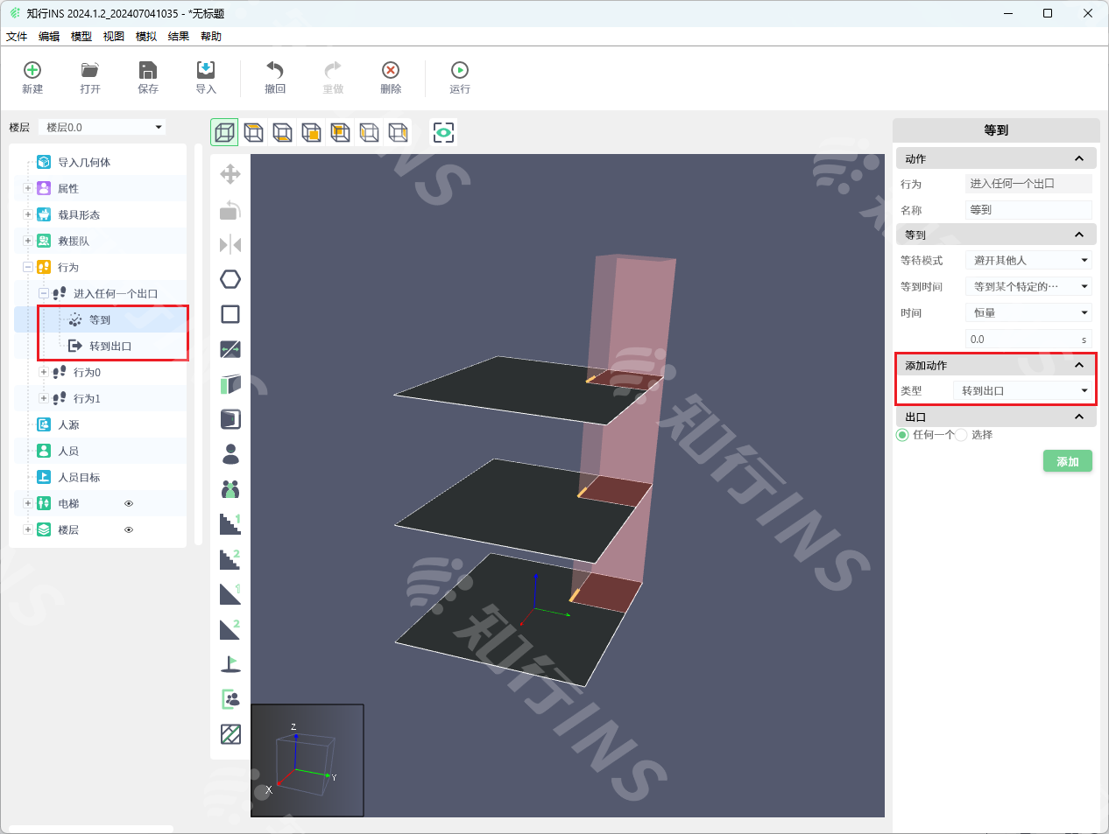Open the 类型 转到出口 dropdown
The height and width of the screenshot is (834, 1109).
coord(1022,390)
